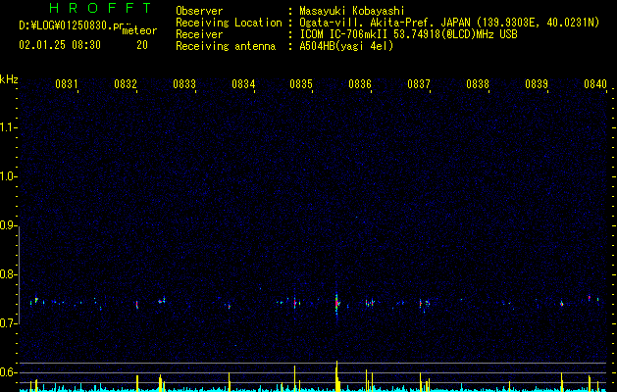This screenshot has height=392, width=617.
Task: Click the 0836 time axis label
Action: click(x=360, y=84)
